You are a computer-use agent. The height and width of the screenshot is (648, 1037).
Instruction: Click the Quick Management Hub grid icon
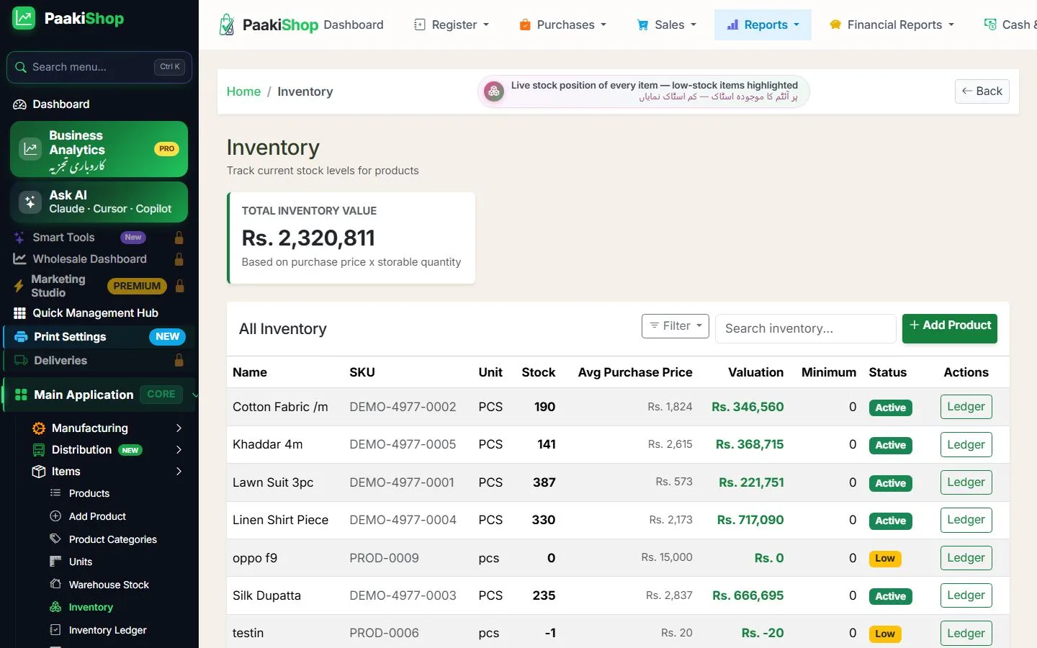tap(19, 313)
